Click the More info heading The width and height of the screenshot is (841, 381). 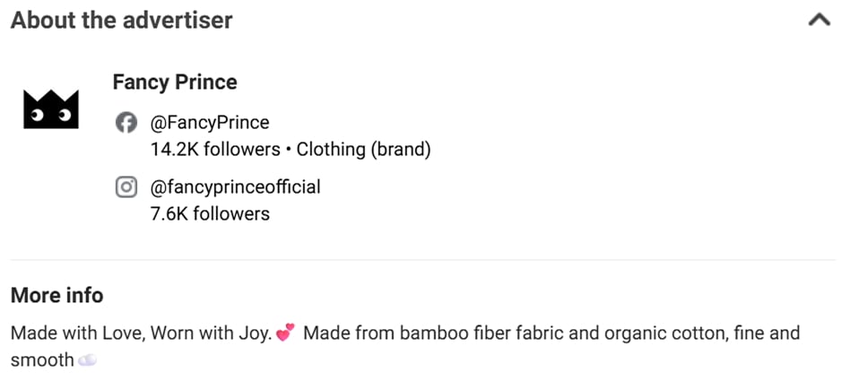coord(56,295)
